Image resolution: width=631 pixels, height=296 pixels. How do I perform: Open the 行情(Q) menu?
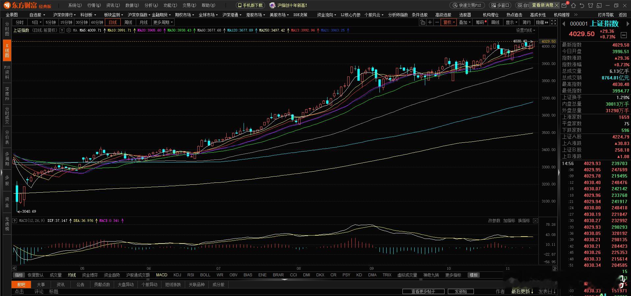pyautogui.click(x=94, y=5)
